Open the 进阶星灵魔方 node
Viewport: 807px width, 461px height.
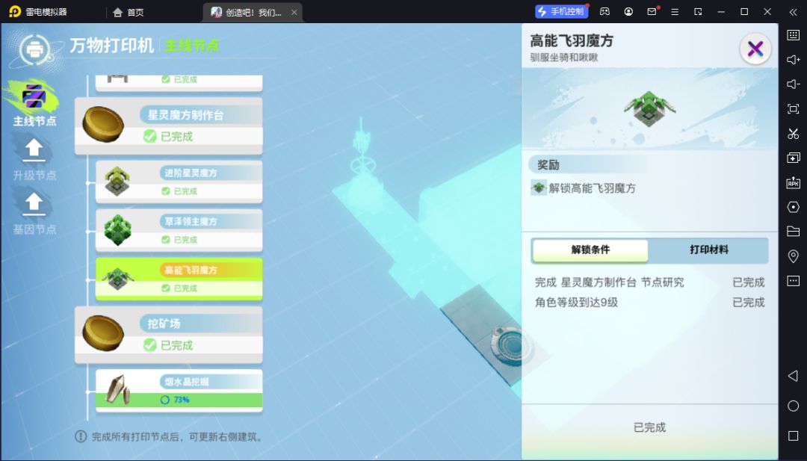click(179, 182)
